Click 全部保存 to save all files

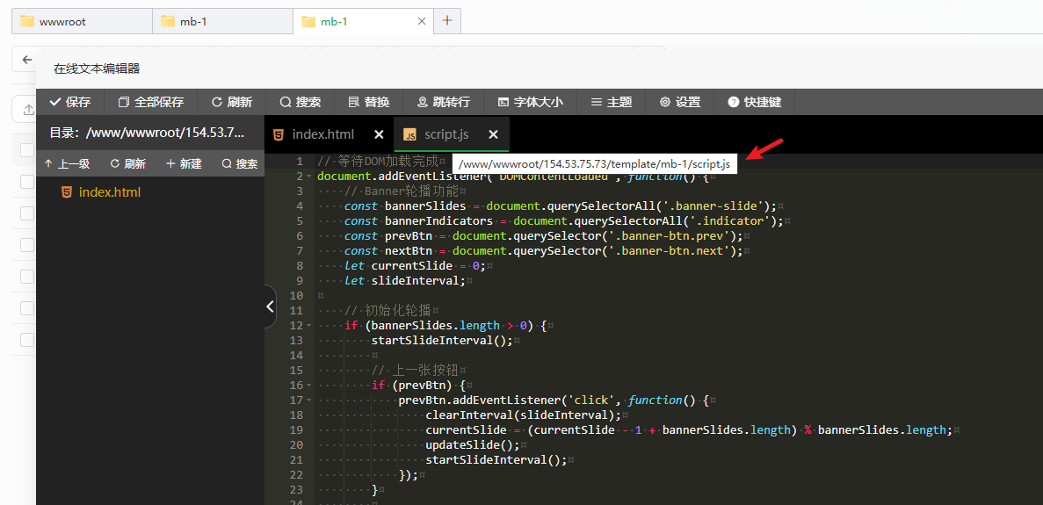[x=150, y=102]
